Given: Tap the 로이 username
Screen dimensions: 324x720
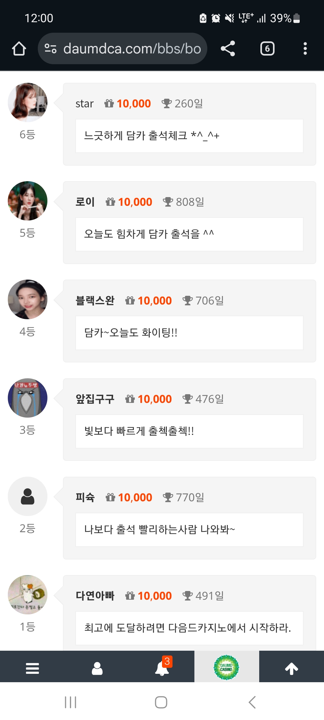Looking at the screenshot, I should click(x=85, y=202).
